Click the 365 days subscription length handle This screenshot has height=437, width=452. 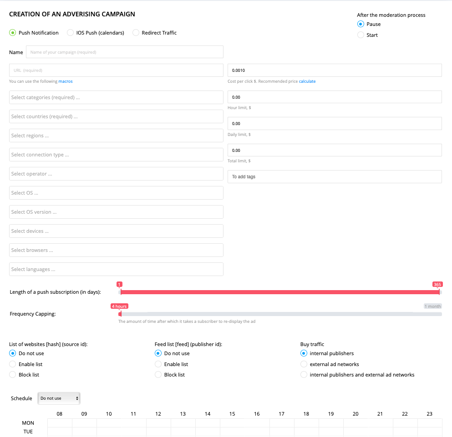pos(439,292)
